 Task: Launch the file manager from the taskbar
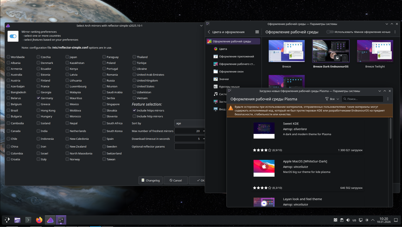17,220
